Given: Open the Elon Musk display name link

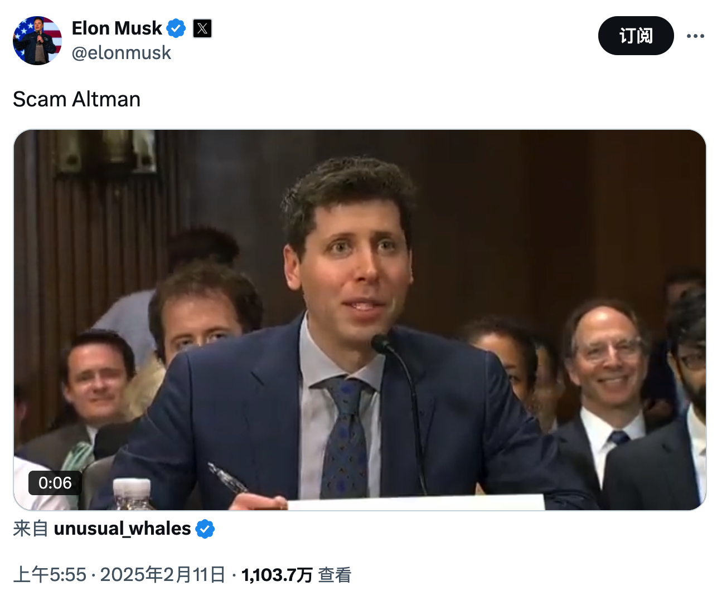Looking at the screenshot, I should 117,28.
